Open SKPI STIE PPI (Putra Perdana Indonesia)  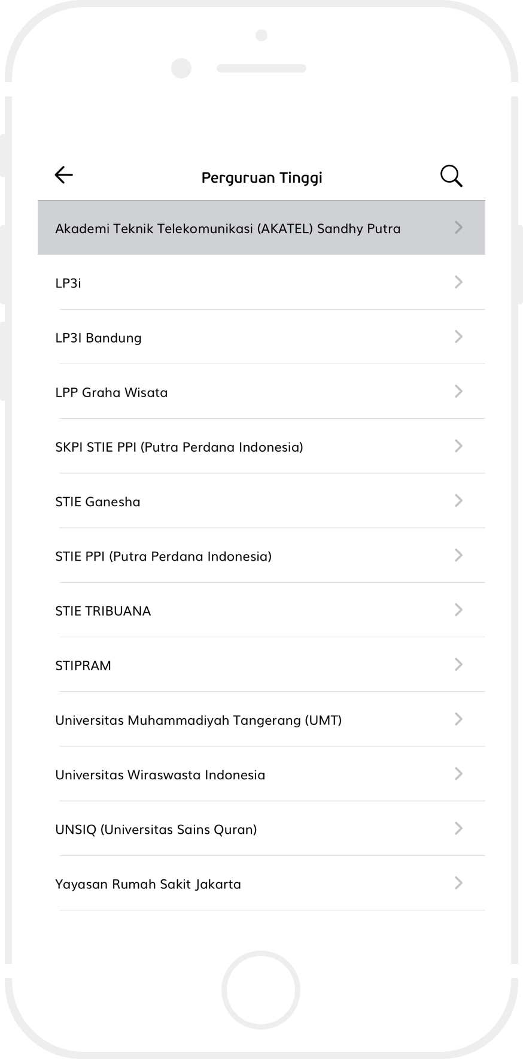(x=180, y=447)
